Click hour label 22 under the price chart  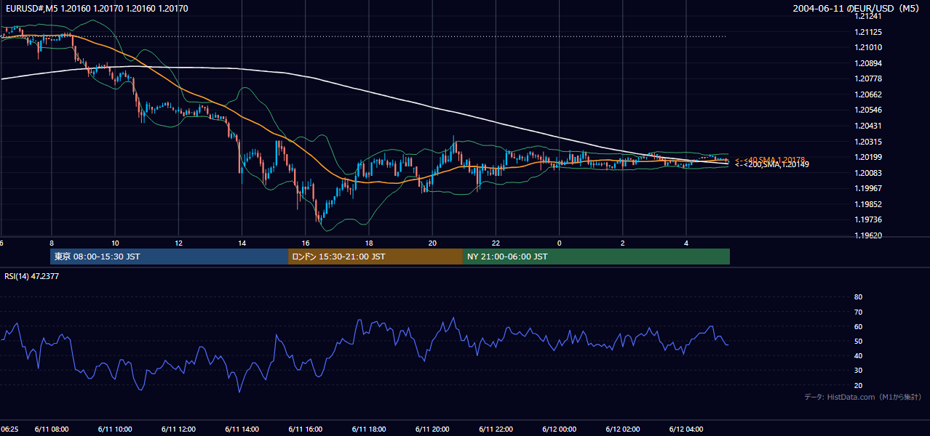(496, 243)
